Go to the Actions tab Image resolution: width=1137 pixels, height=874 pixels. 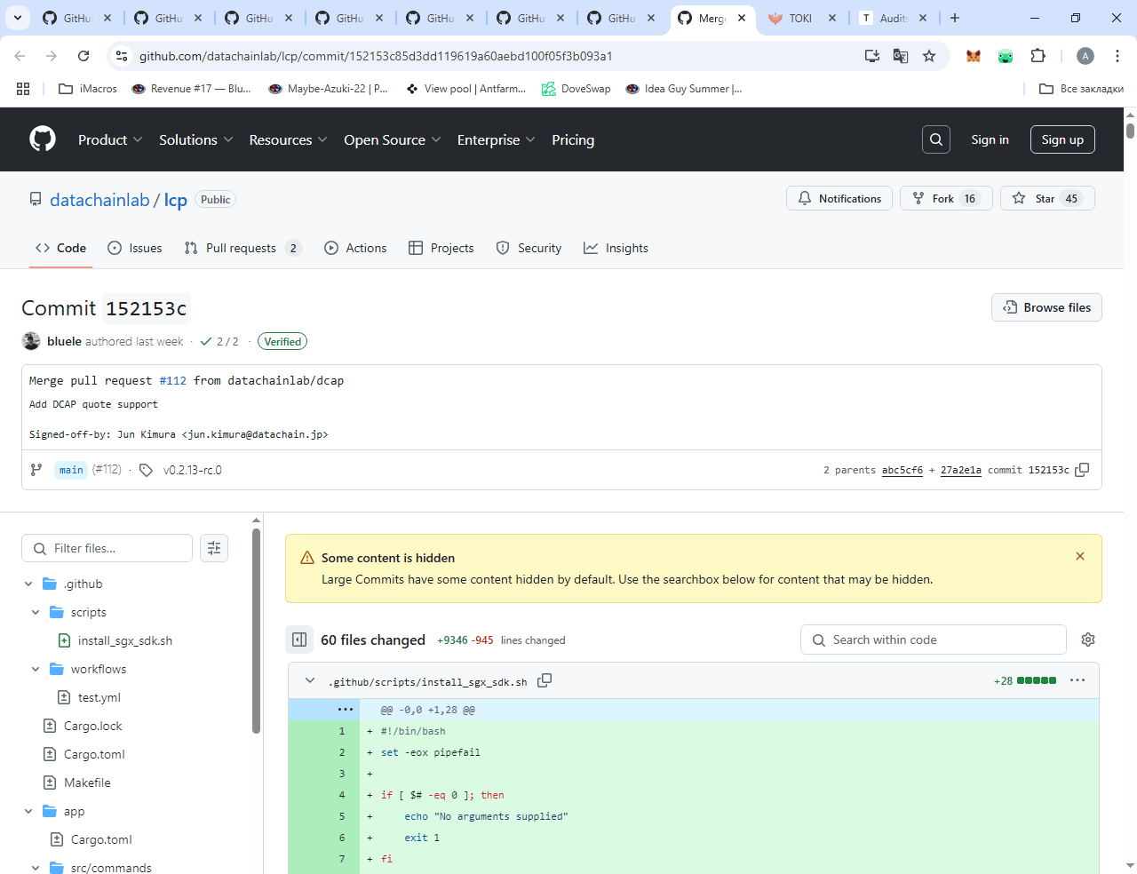[x=355, y=248]
